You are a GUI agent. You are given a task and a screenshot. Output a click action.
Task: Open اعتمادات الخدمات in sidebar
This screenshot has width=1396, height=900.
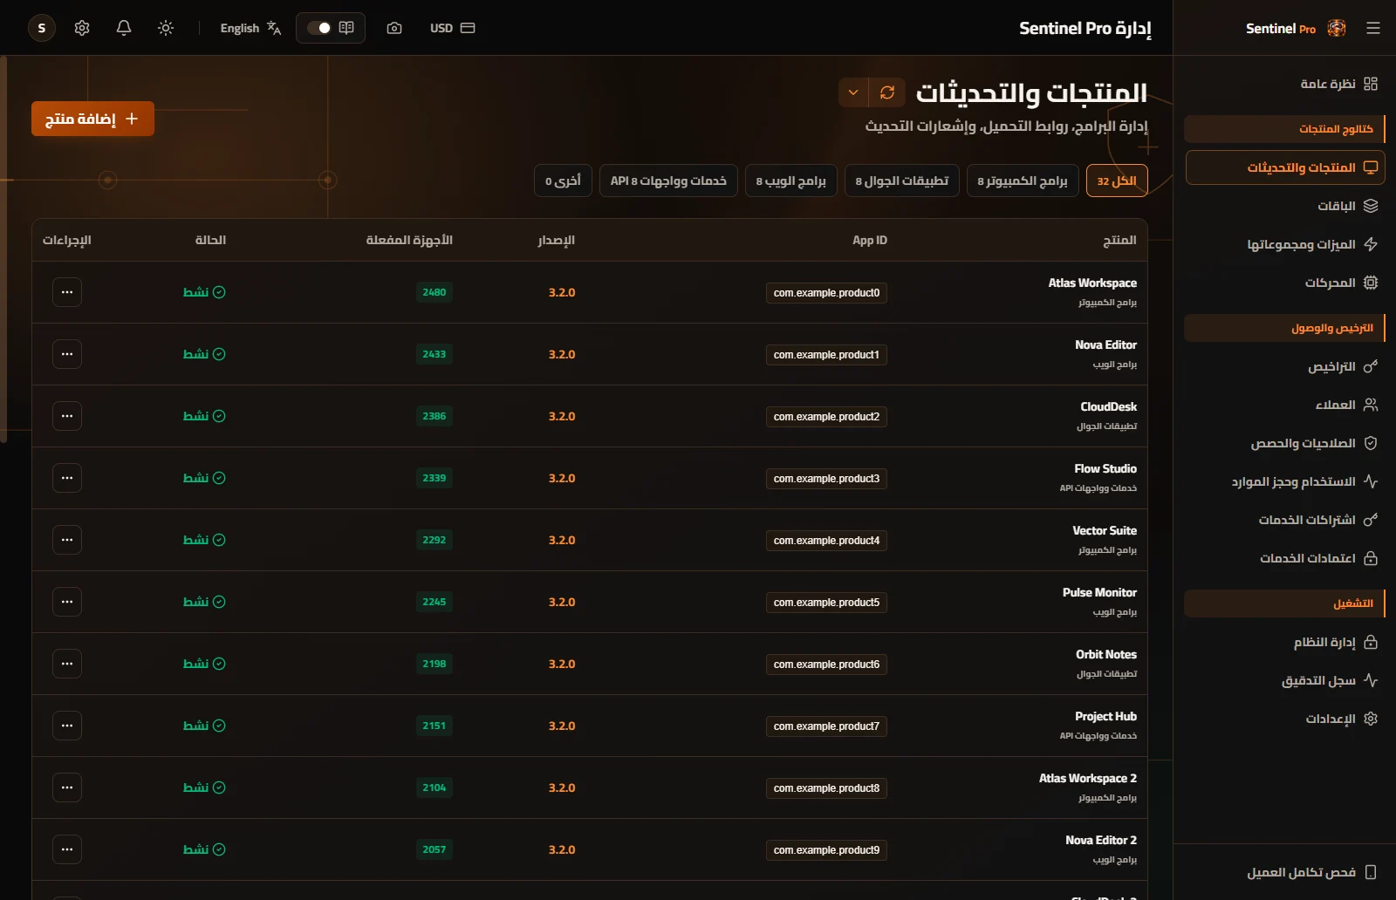click(x=1284, y=558)
